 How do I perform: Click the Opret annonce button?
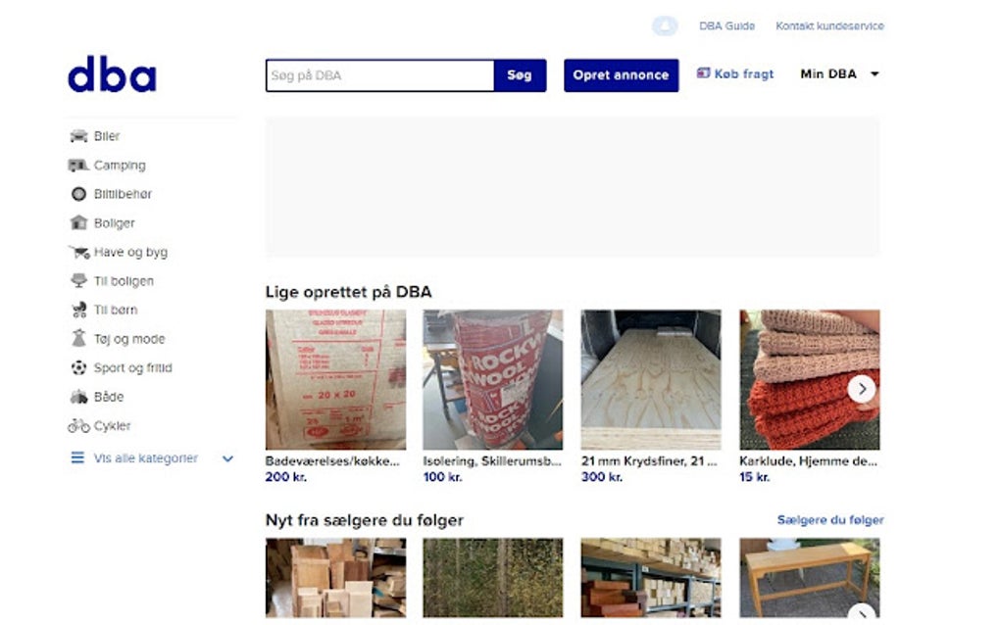[x=621, y=75]
